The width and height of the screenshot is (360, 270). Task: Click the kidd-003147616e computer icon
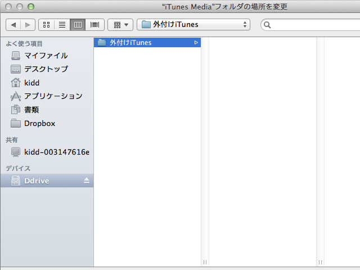[16, 152]
